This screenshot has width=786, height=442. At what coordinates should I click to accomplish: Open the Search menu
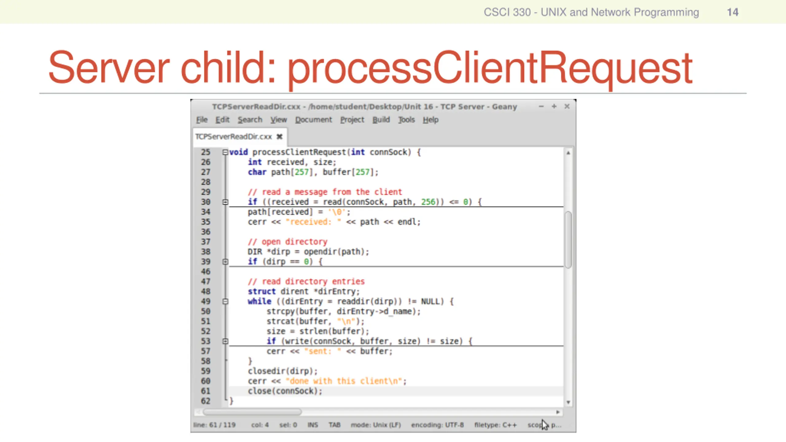250,120
